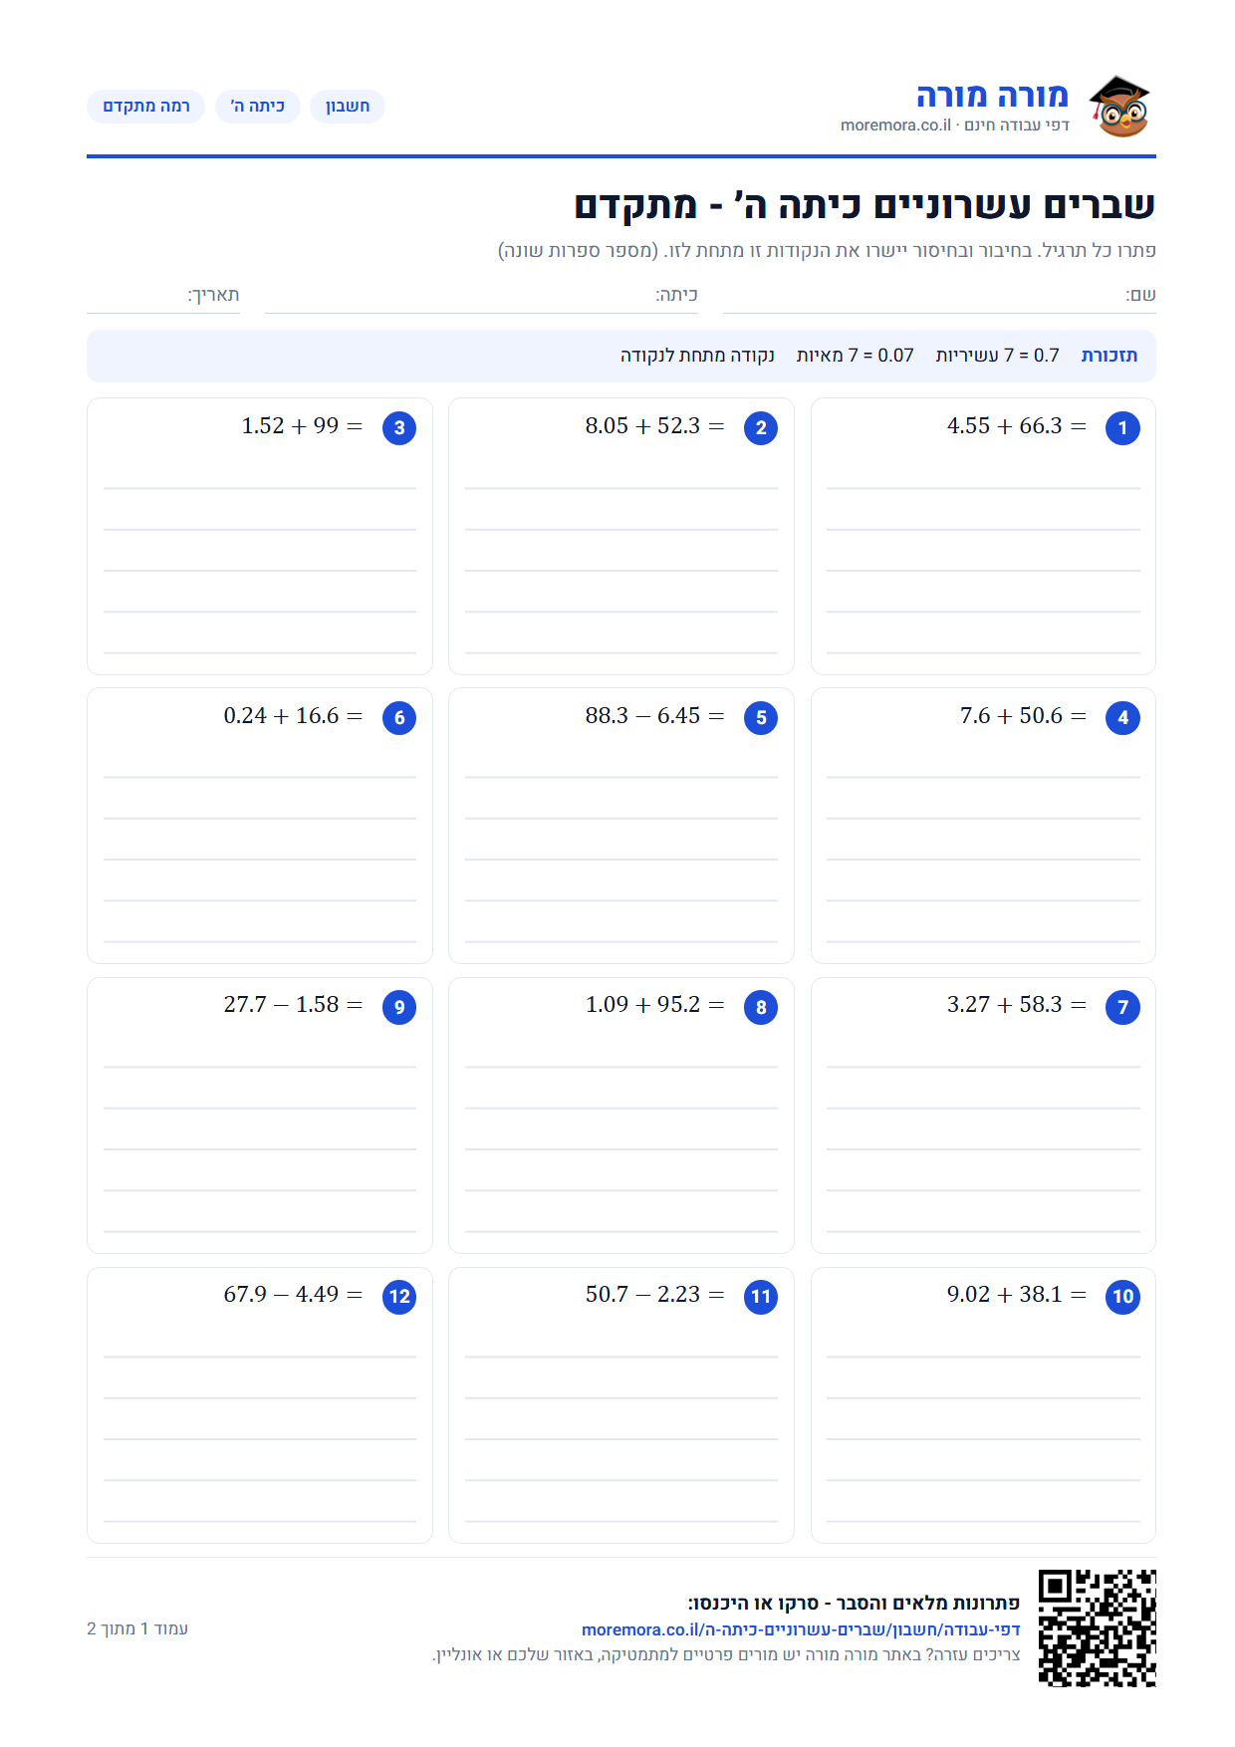This screenshot has width=1235, height=1747.
Task: Click the number 3 exercise badge
Action: pyautogui.click(x=399, y=428)
